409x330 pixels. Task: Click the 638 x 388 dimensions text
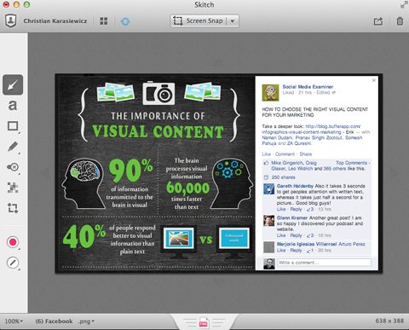click(x=389, y=321)
